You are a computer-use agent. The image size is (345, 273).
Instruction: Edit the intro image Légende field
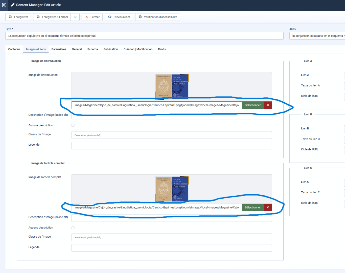(x=172, y=146)
